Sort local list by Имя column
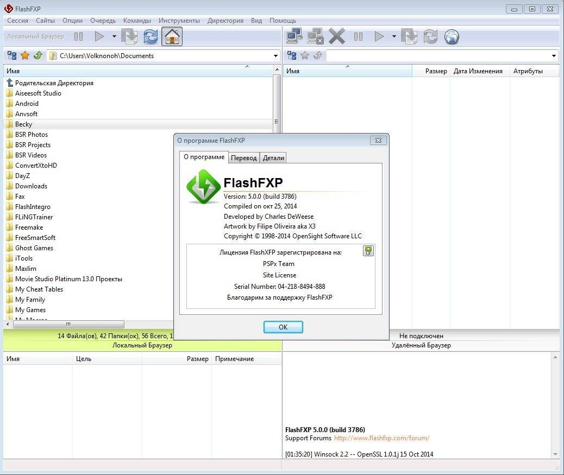The image size is (564, 475). (x=138, y=71)
